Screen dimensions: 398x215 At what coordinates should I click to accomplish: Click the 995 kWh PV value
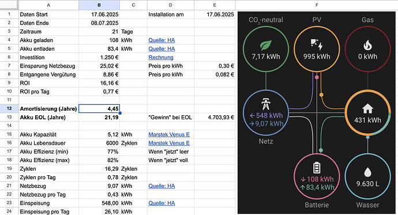[317, 56]
